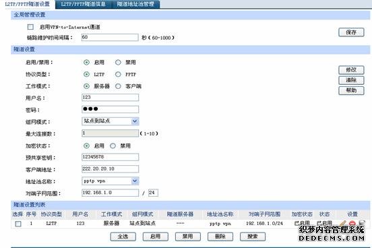Viewport: 372px width, 248px height.
Task: Switch to the L2TP/PPTP隧道设置 tab
Action: pos(27,4)
